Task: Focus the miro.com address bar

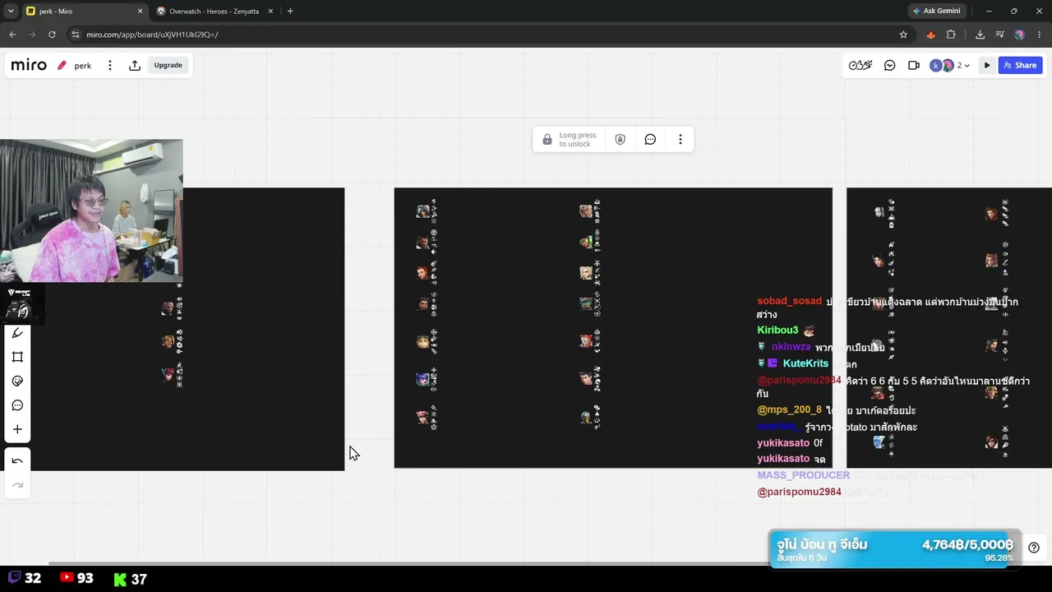Action: (x=485, y=35)
